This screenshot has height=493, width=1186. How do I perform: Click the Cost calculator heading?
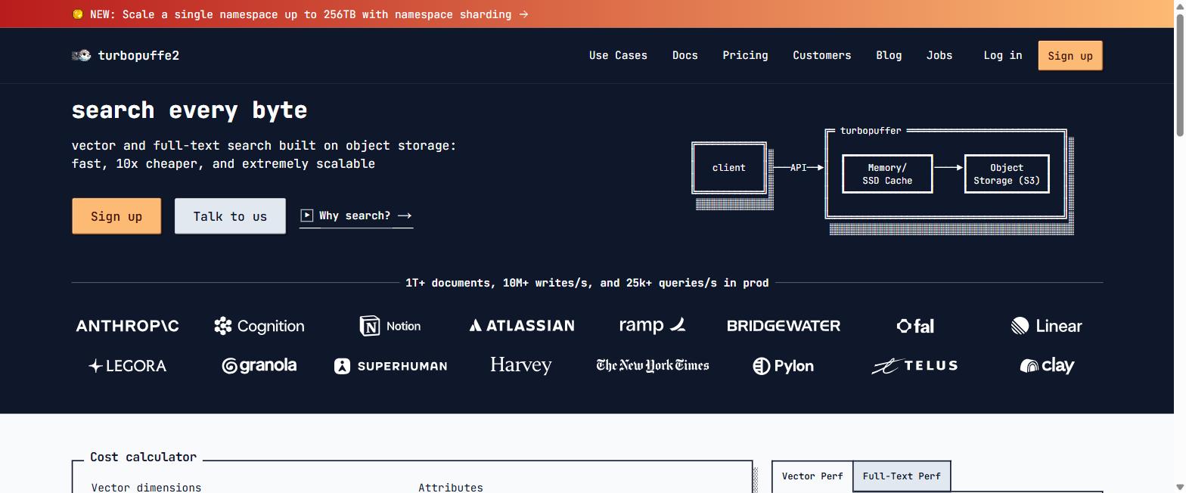143,457
